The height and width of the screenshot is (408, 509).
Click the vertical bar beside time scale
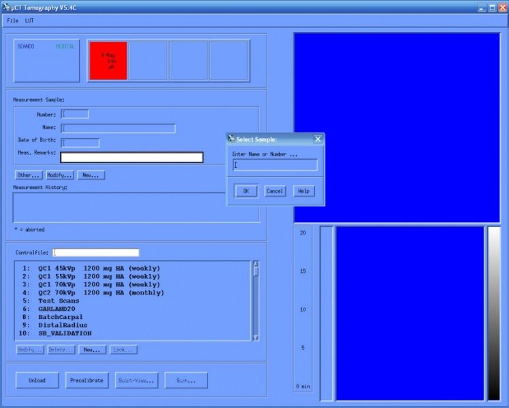click(x=327, y=313)
